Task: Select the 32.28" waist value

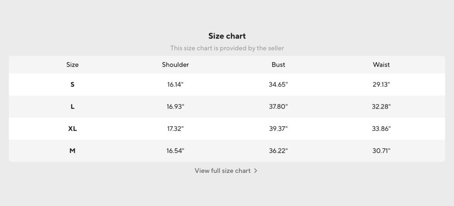Action: click(x=381, y=107)
